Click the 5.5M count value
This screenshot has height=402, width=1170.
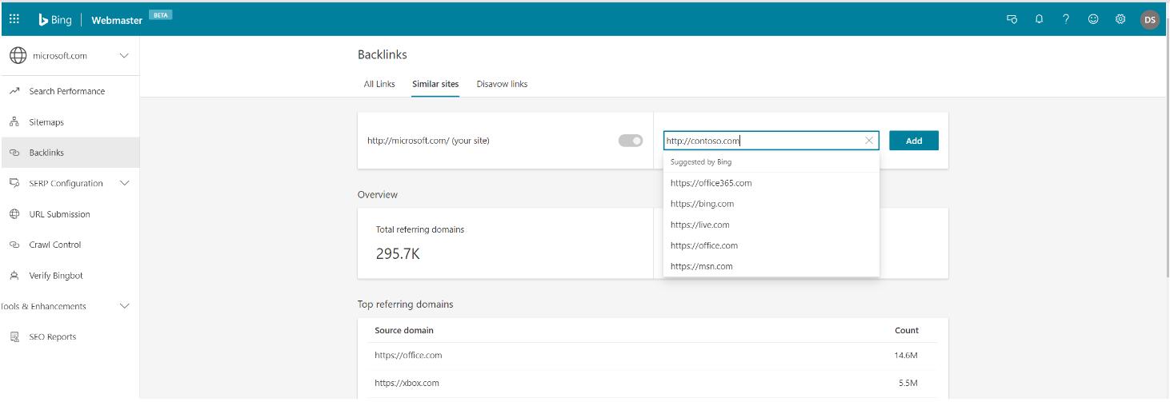pyautogui.click(x=908, y=383)
